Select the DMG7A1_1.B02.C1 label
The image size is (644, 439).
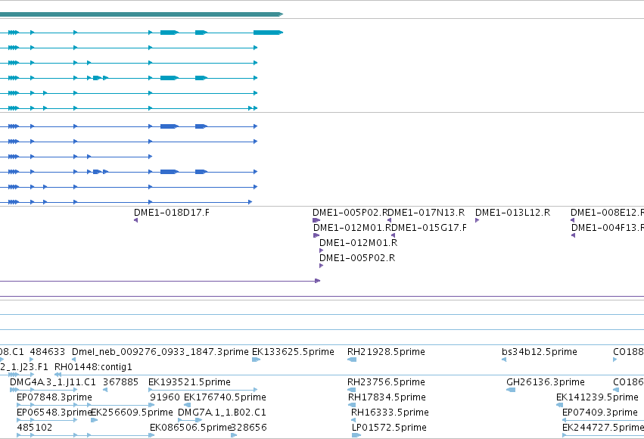222,413
